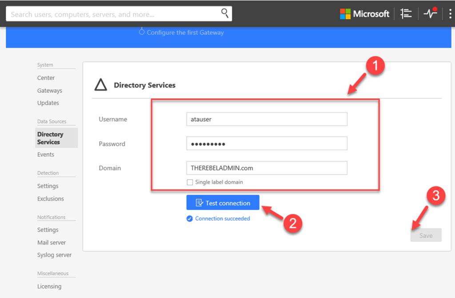The height and width of the screenshot is (298, 455).
Task: Click the Domain input field
Action: 267,168
